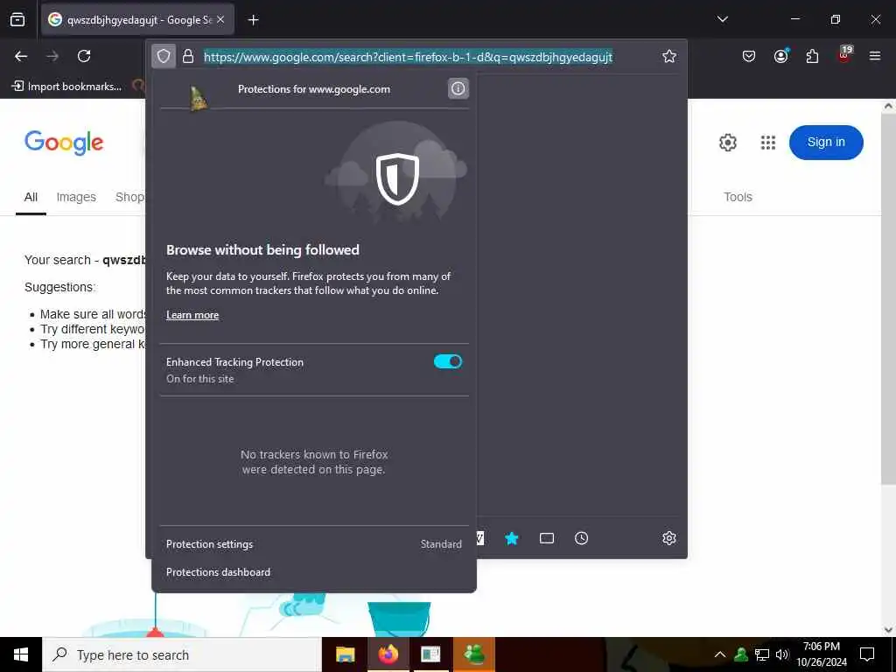Open the Protections dashboard
This screenshot has height=672, width=896.
tap(314, 572)
